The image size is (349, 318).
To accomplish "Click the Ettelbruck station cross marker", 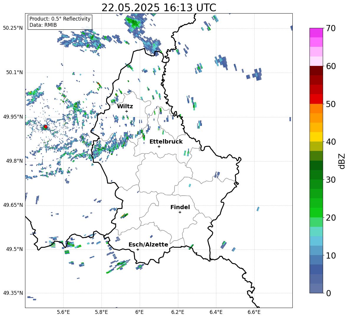I will click(x=159, y=146).
